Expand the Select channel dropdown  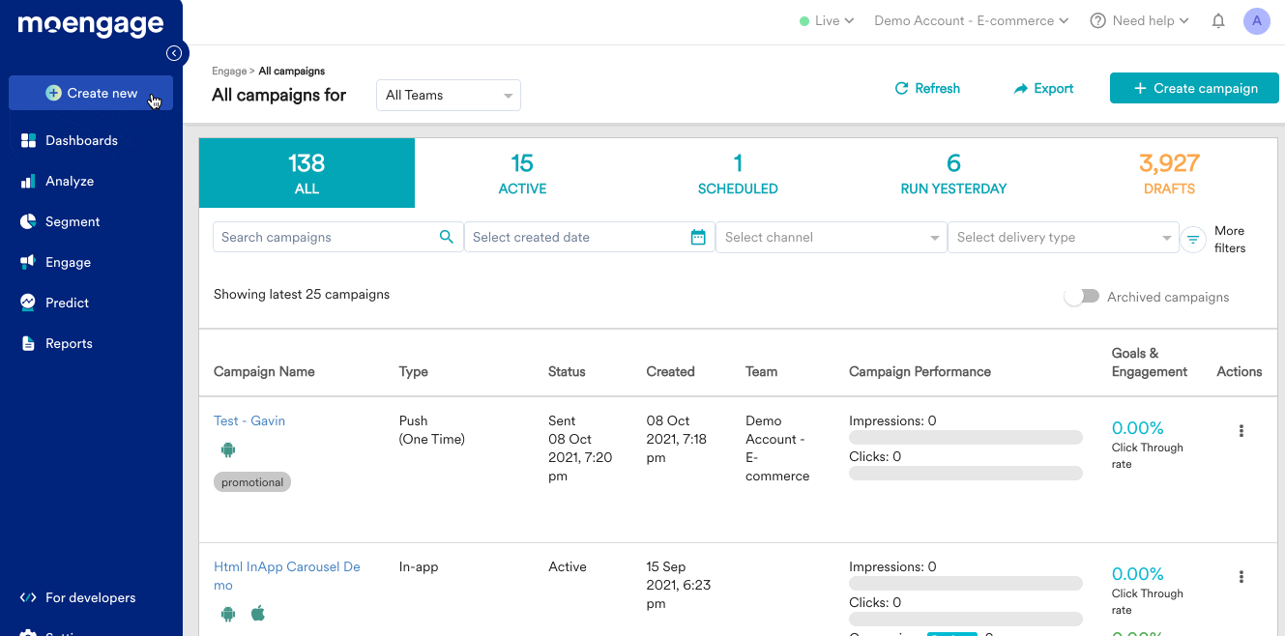pos(830,237)
